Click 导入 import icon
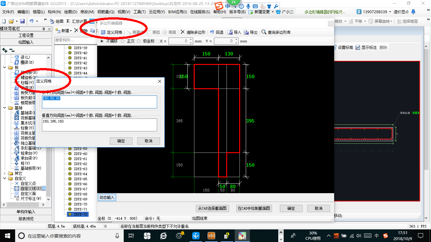The height and width of the screenshot is (242, 431). pyautogui.click(x=230, y=32)
